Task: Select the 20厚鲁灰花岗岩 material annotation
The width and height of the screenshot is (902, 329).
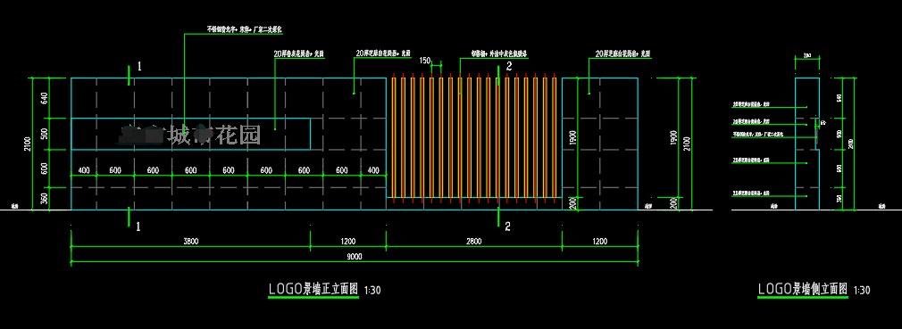Action: coord(299,53)
